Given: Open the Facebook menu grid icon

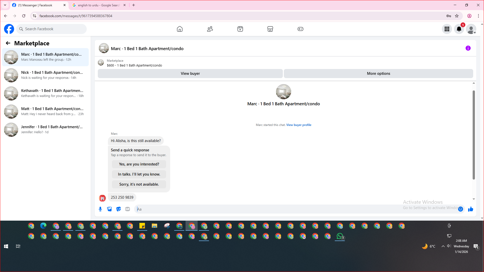Looking at the screenshot, I should (x=447, y=29).
